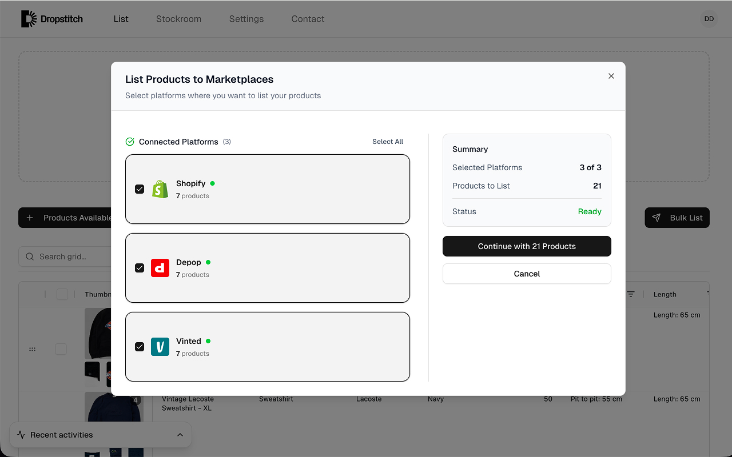This screenshot has height=457, width=732.
Task: Expand the Recent activities panel chevron
Action: (180, 435)
